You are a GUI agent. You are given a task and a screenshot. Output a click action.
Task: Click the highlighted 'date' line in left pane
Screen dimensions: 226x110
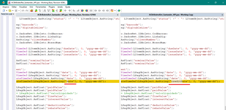(67, 81)
